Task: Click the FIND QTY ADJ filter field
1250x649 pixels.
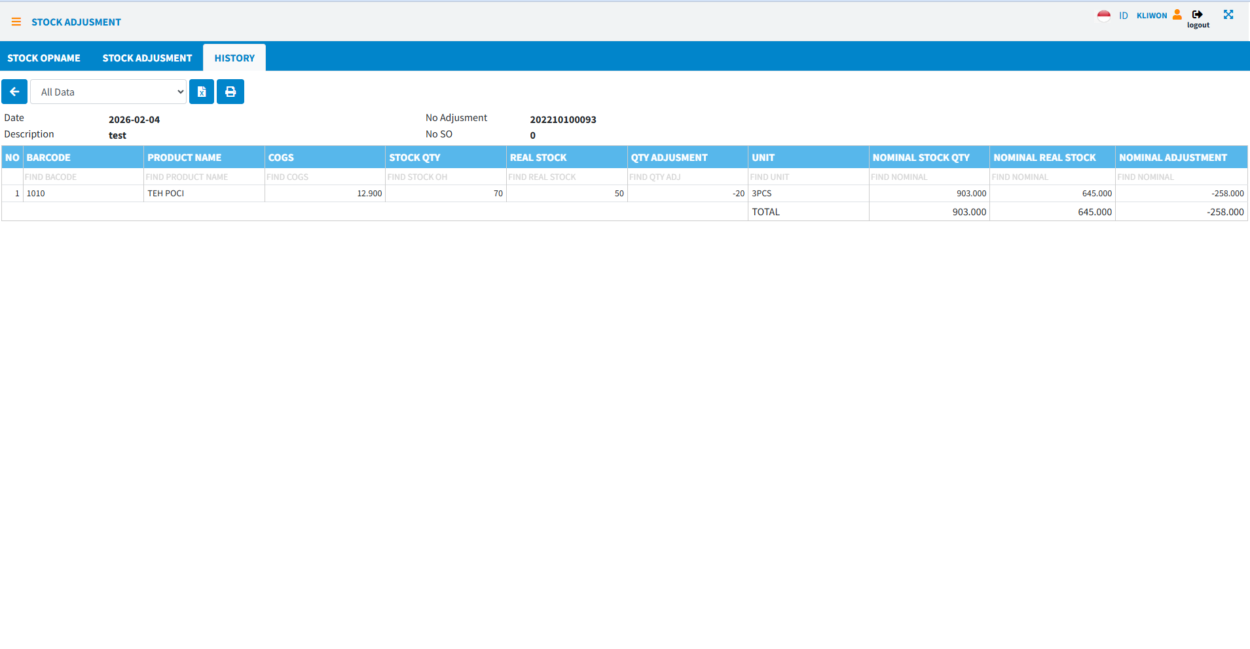Action: 688,177
